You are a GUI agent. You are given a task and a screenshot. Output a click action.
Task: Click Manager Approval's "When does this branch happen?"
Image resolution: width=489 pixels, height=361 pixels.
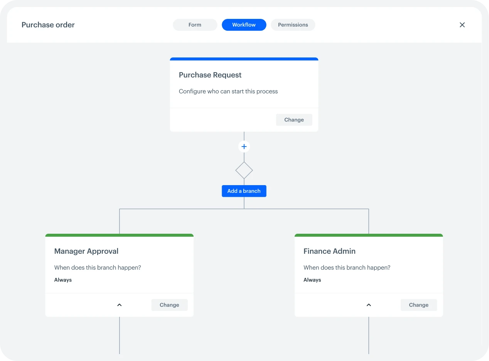coord(98,268)
